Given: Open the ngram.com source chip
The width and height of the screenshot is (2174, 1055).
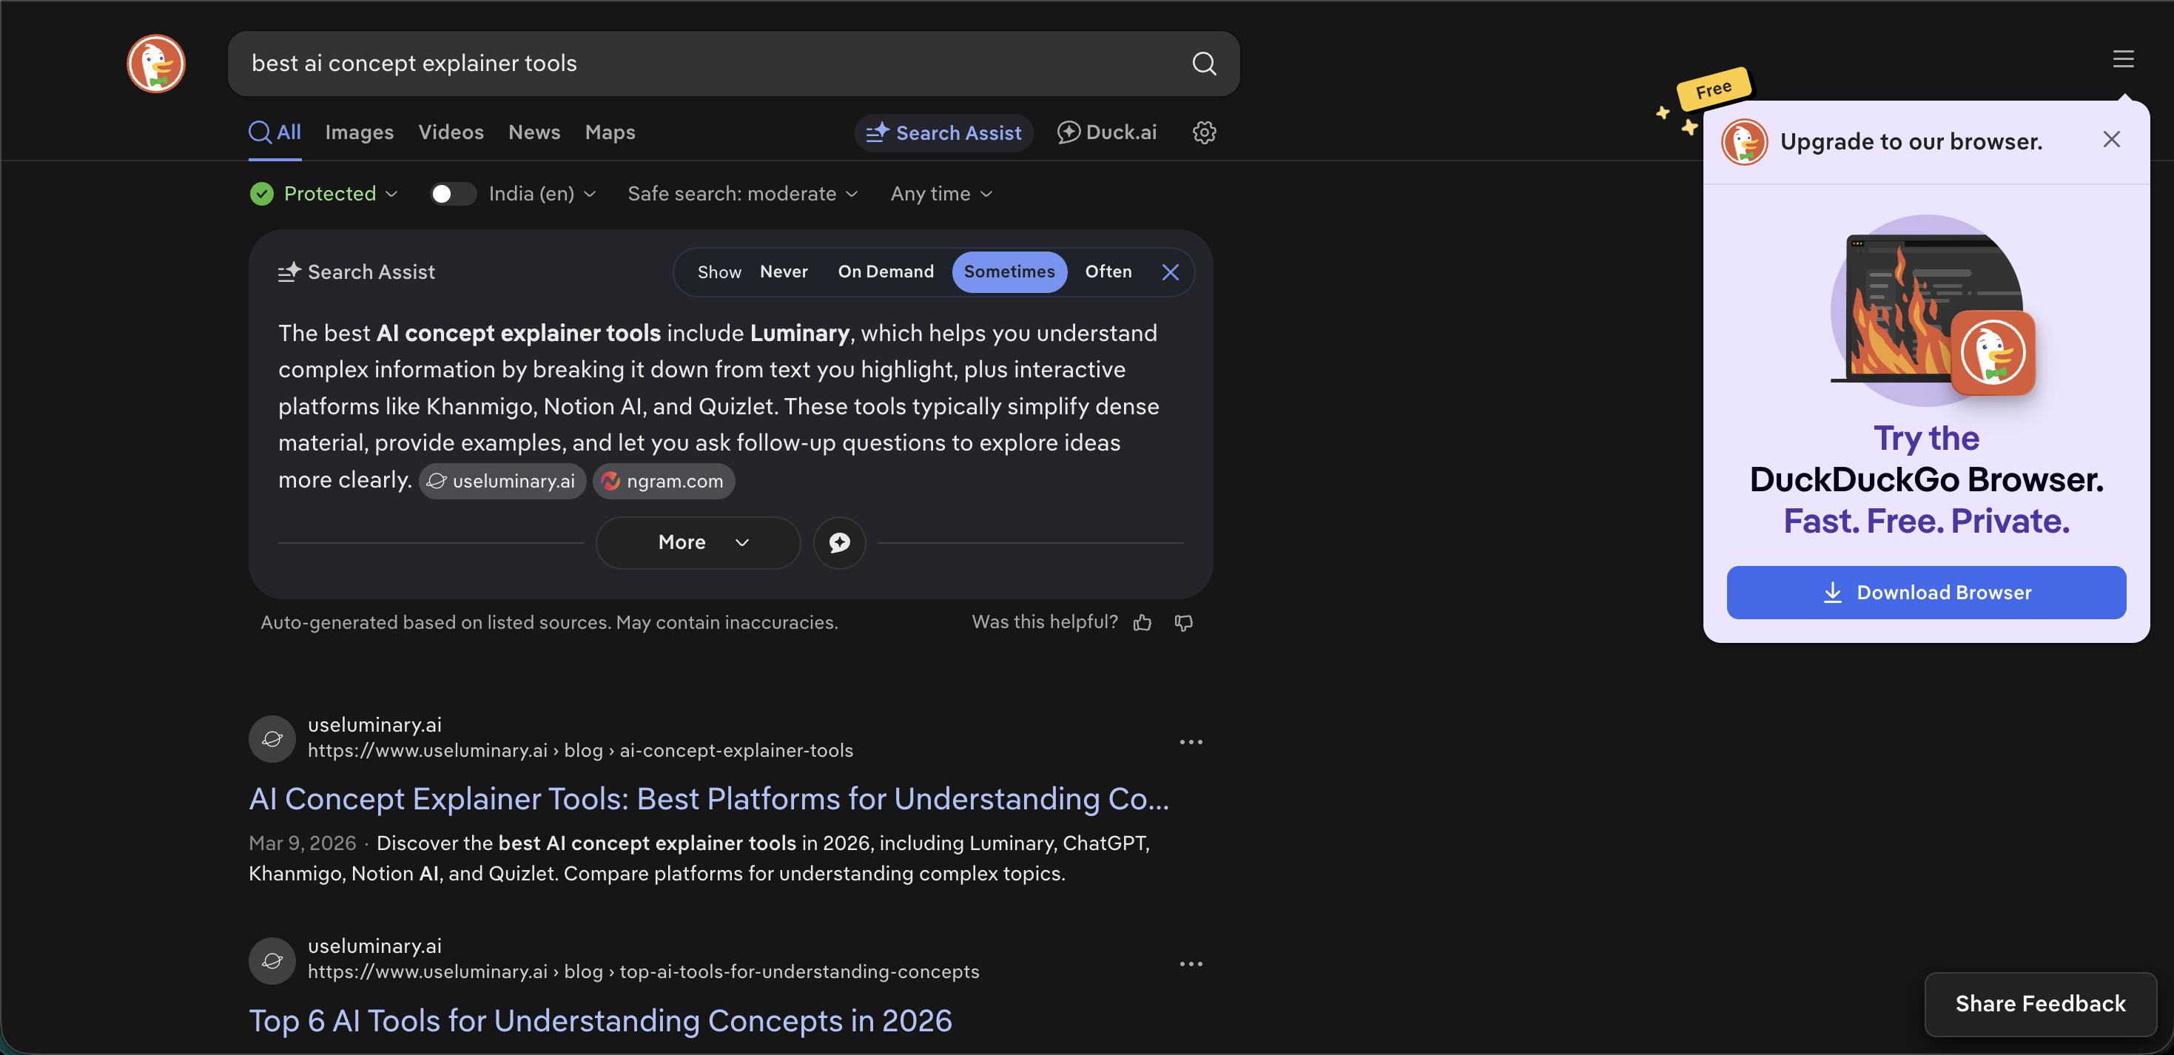Looking at the screenshot, I should pos(663,481).
